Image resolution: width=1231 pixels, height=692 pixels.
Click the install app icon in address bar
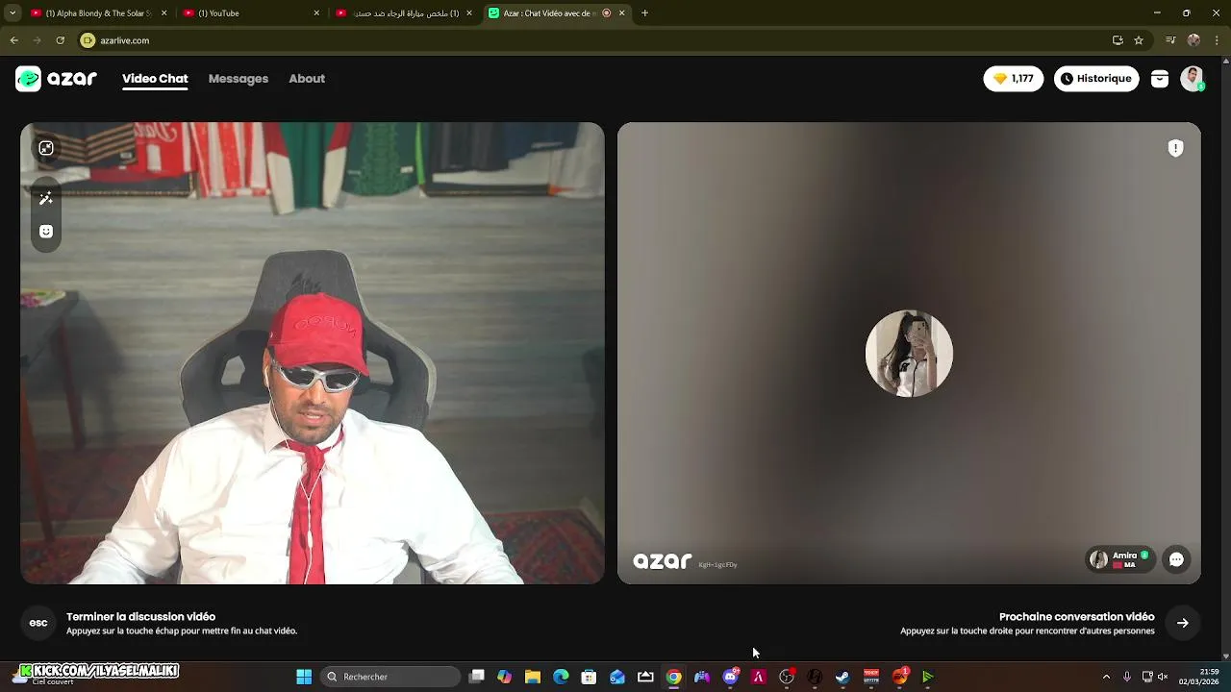click(x=1118, y=40)
